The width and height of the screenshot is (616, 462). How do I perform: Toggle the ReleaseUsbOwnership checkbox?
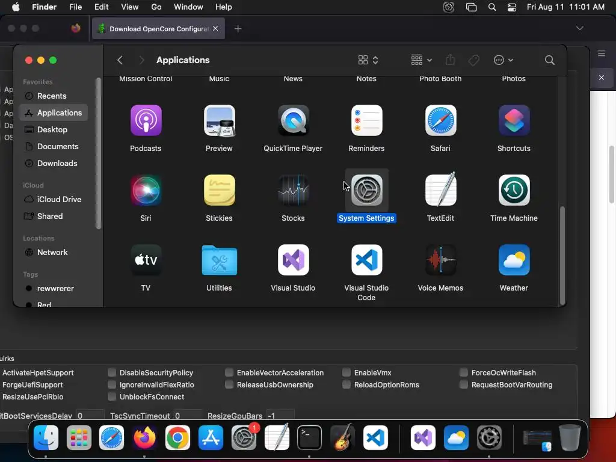pos(229,384)
